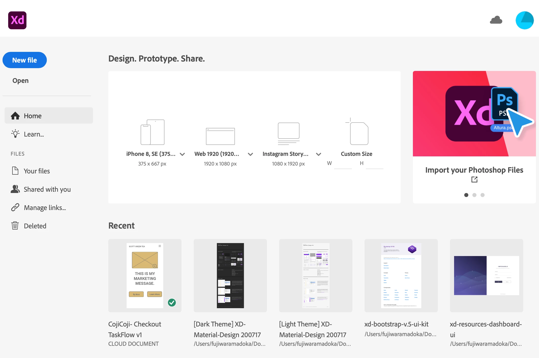Screen dimensions: 539x358
Task: Select the first carousel dot
Action: pos(466,195)
